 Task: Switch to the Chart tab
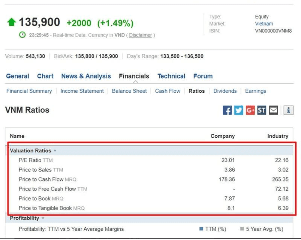(x=45, y=76)
